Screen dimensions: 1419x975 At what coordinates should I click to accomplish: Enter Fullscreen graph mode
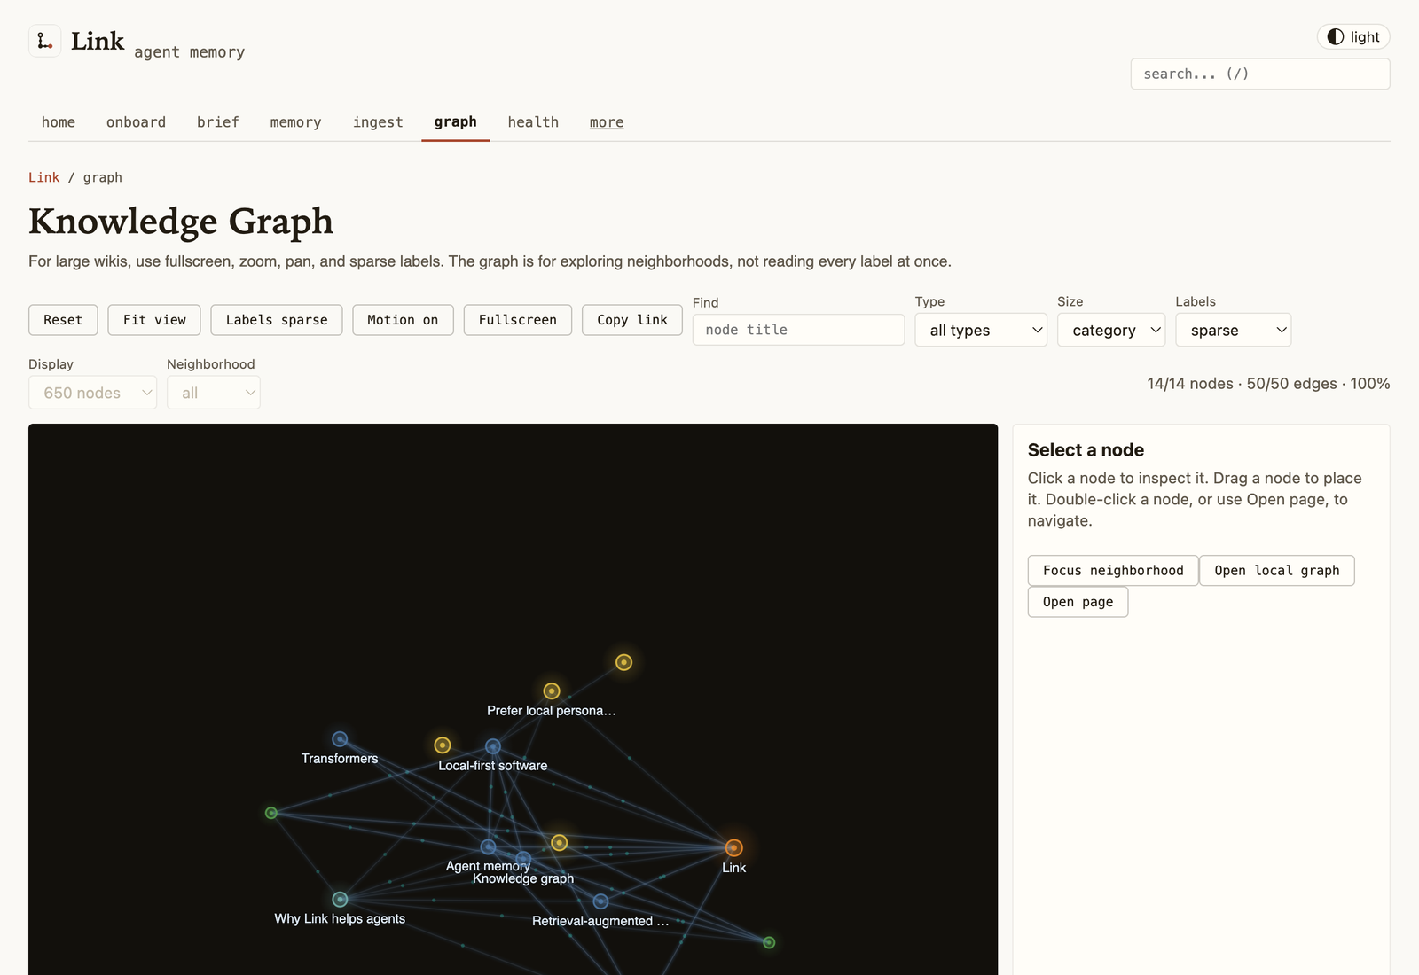(518, 320)
